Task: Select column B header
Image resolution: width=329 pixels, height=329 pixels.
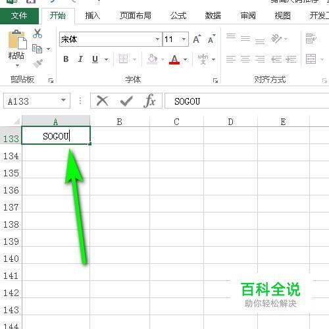Action: pos(120,122)
